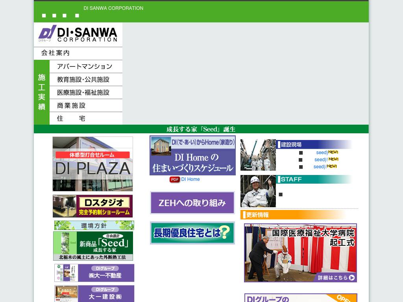The height and width of the screenshot is (302, 403).
Task: Click the smiling worker staff photo
Action: pyautogui.click(x=258, y=191)
